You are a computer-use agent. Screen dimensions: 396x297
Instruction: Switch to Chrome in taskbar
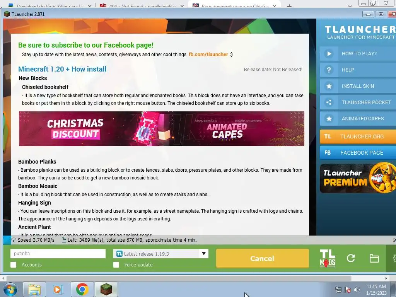[82, 289]
